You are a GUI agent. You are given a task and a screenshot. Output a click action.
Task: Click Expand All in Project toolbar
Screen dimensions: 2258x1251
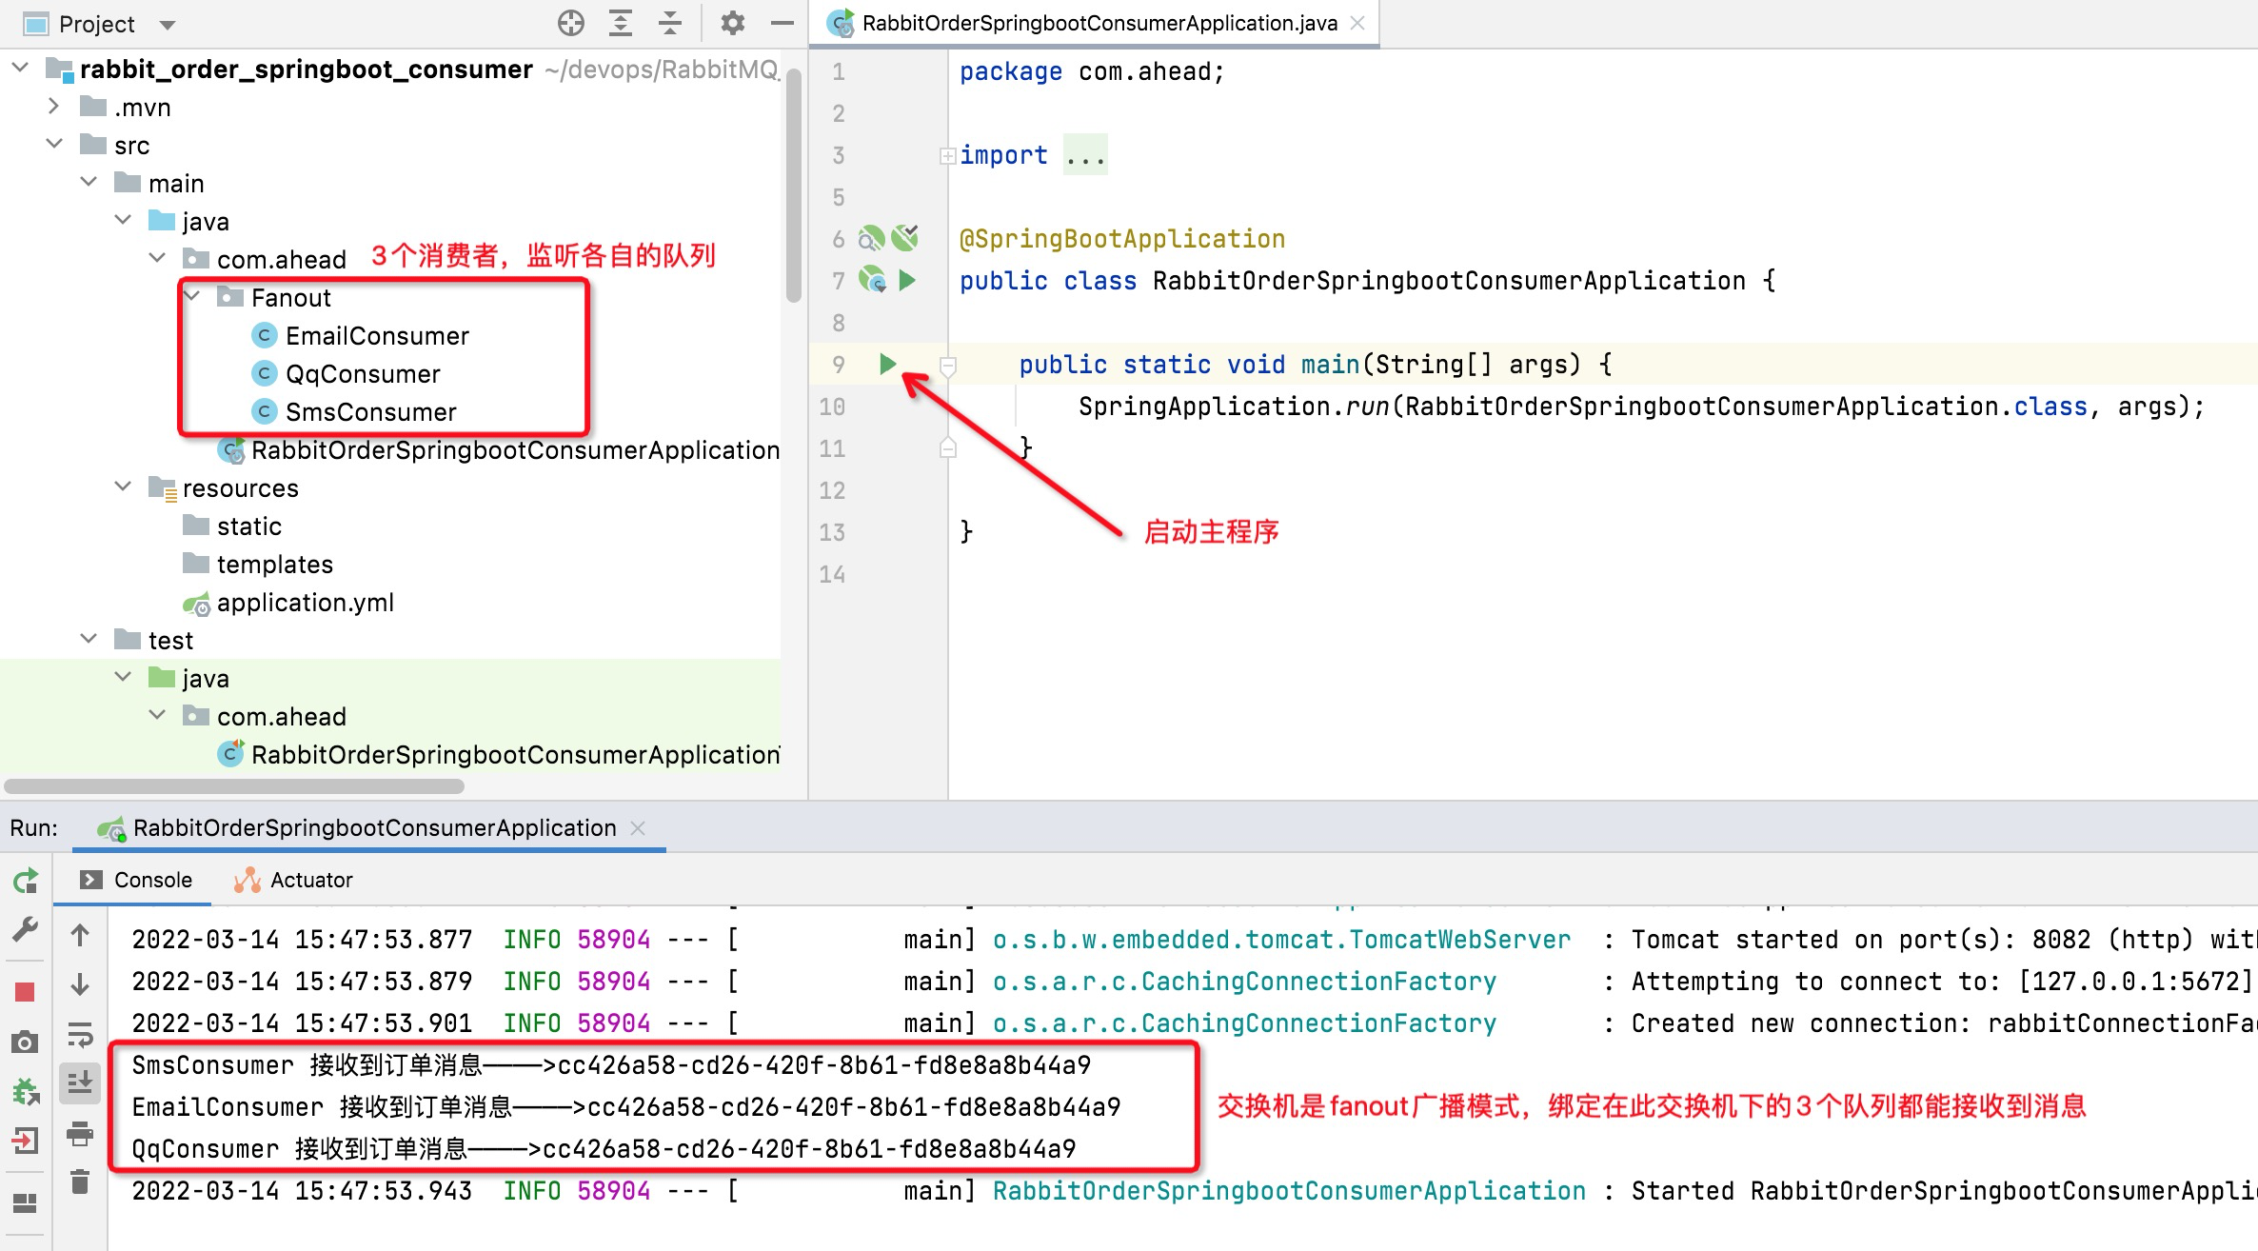pyautogui.click(x=621, y=23)
